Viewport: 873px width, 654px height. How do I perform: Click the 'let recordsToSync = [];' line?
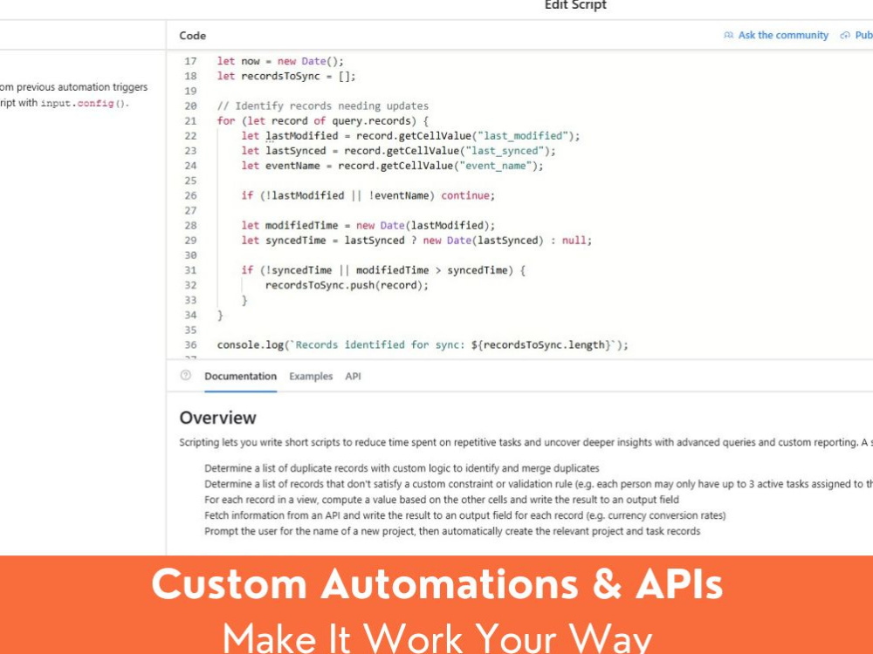click(286, 76)
